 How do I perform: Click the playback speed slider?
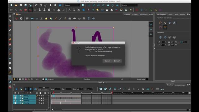tap(44, 88)
